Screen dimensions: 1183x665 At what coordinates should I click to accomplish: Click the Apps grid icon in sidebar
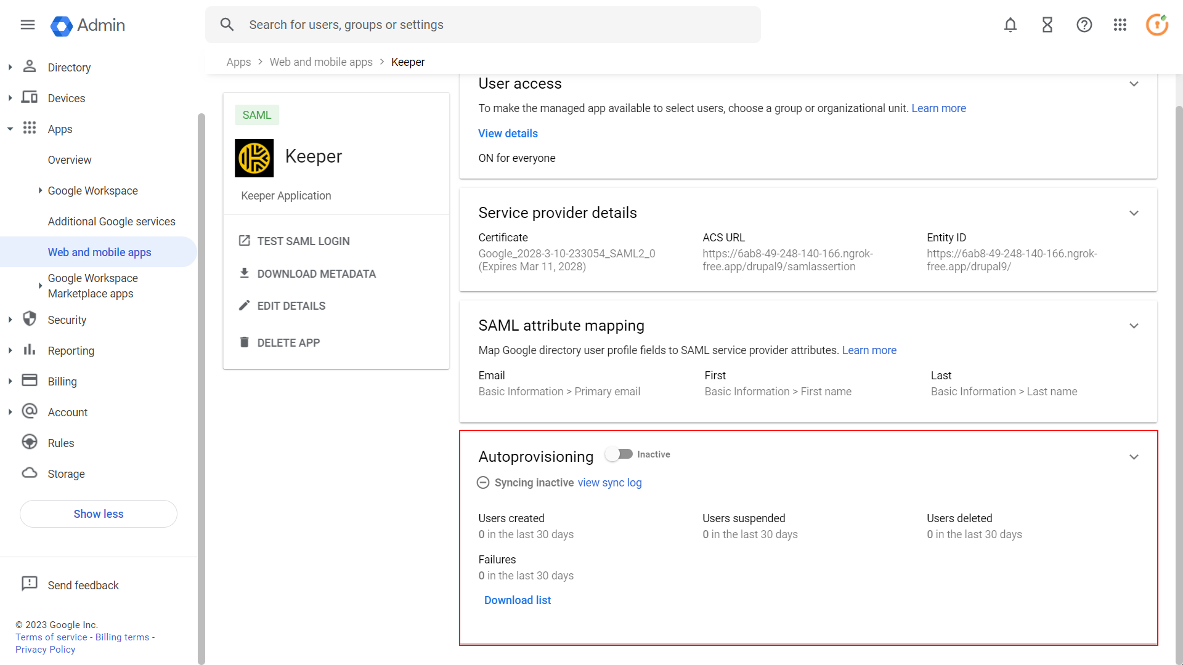click(30, 128)
